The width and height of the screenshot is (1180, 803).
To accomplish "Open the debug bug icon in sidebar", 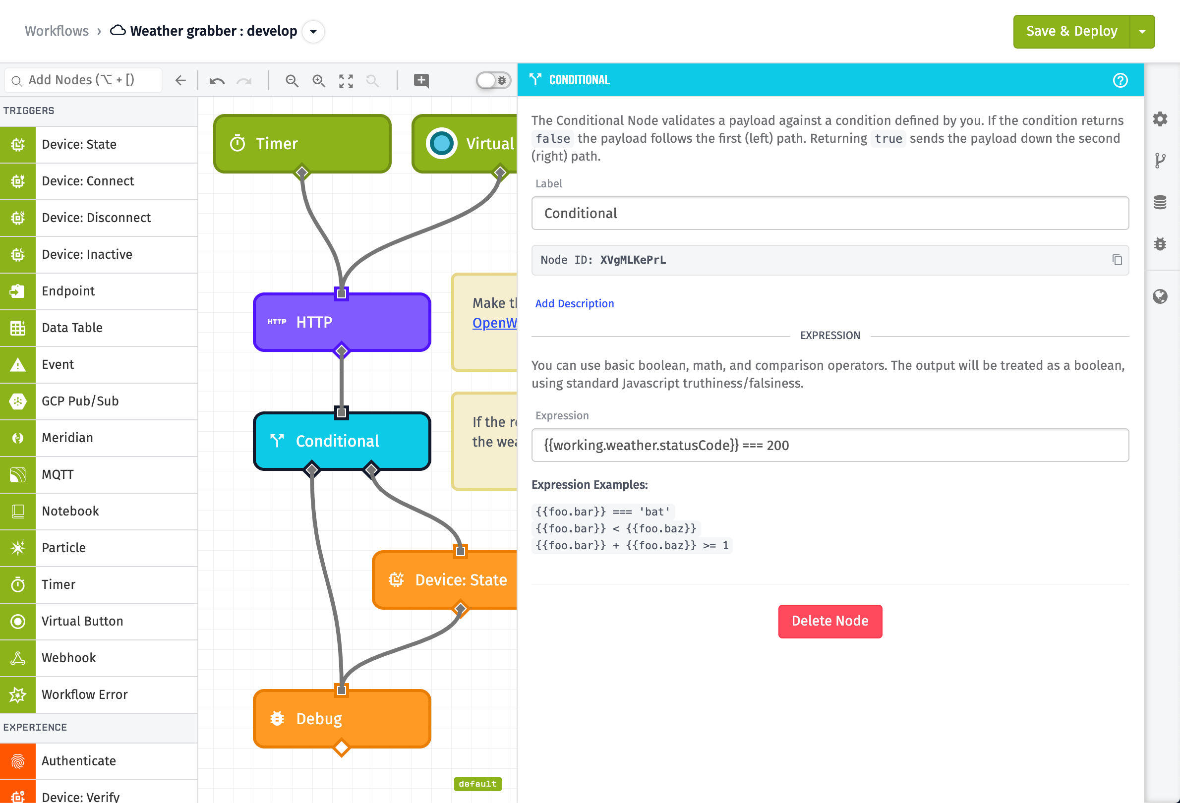I will 1160,244.
